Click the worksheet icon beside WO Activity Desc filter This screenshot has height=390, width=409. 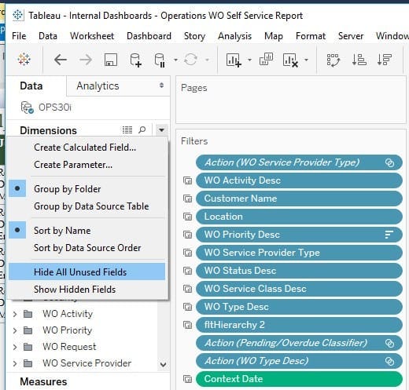tap(188, 180)
